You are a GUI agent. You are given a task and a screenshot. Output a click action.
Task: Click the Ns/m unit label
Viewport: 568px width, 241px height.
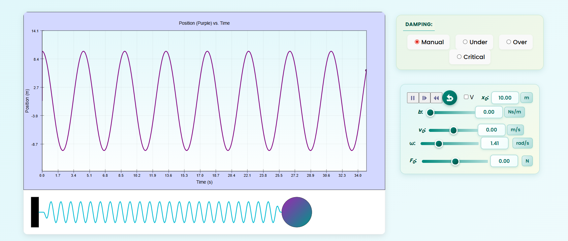point(515,112)
